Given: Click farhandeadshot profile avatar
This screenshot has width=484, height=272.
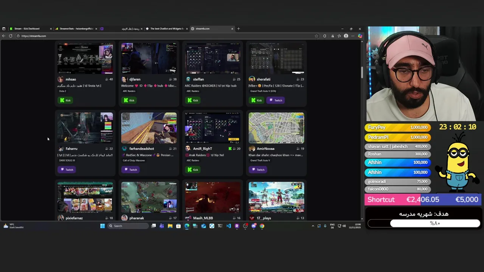Looking at the screenshot, I should pyautogui.click(x=124, y=148).
